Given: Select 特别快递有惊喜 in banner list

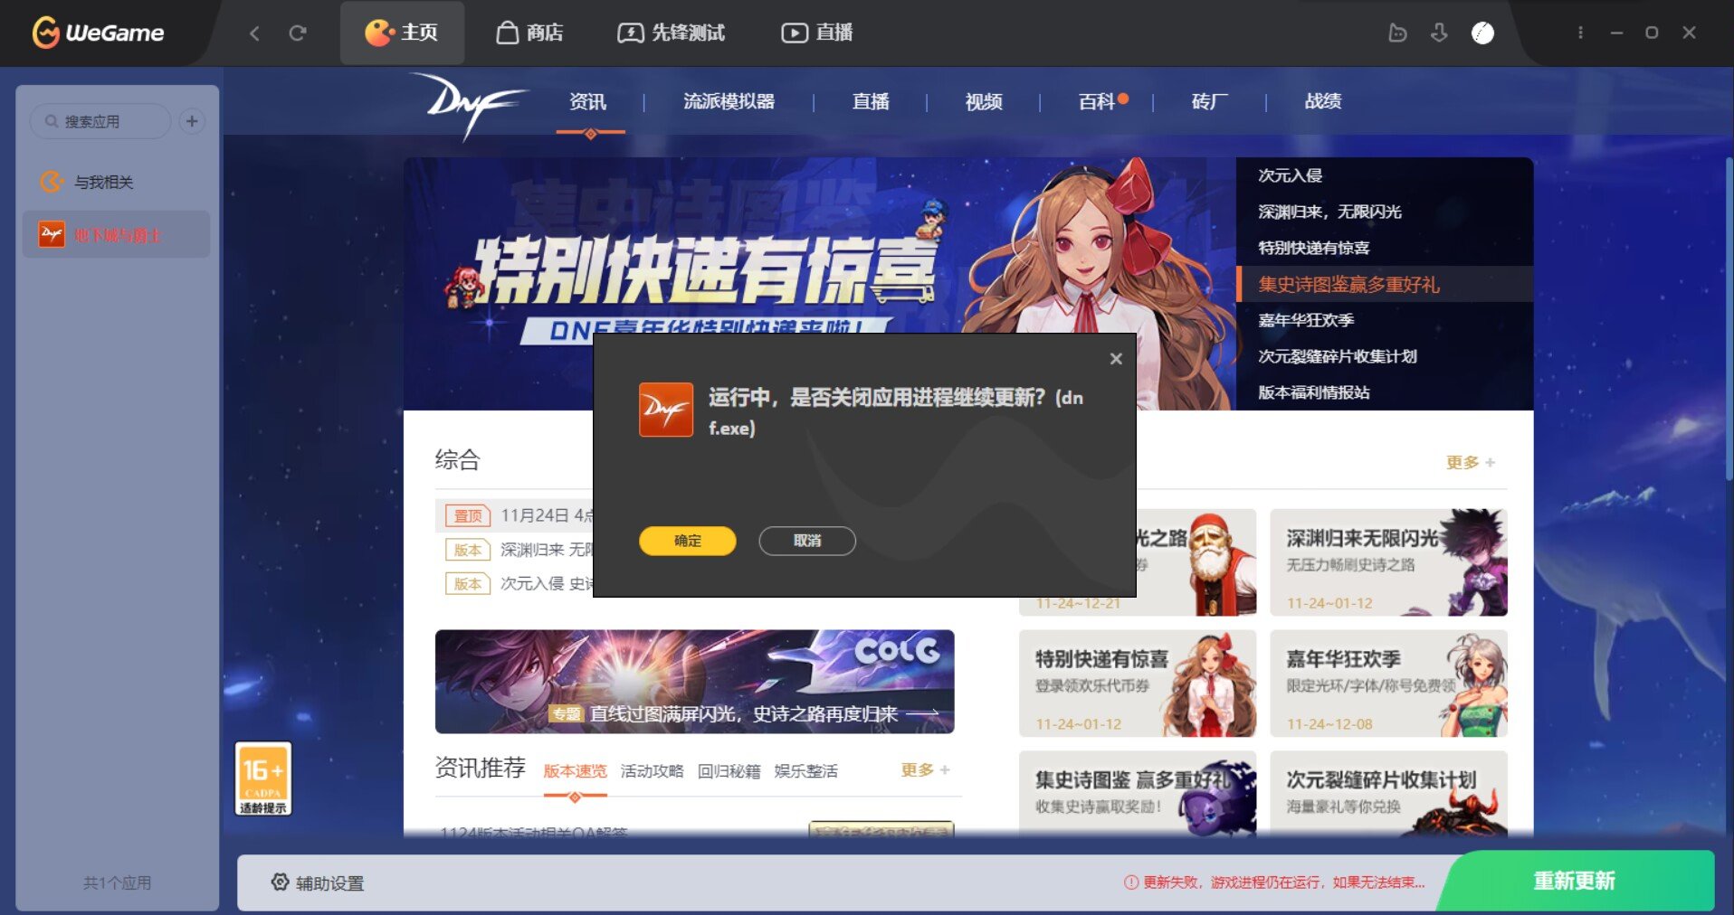Looking at the screenshot, I should (x=1385, y=248).
